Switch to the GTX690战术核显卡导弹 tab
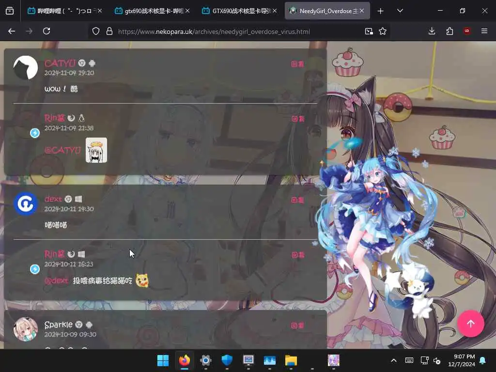The width and height of the screenshot is (496, 372). click(239, 11)
